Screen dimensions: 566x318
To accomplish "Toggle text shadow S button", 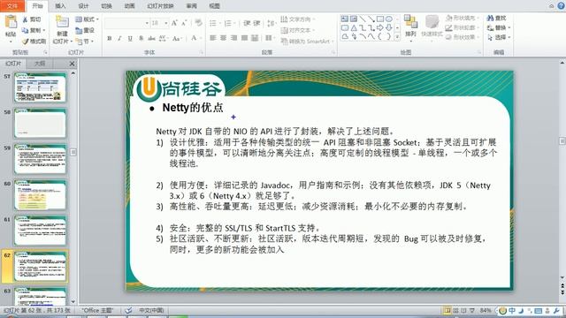I will pos(141,38).
